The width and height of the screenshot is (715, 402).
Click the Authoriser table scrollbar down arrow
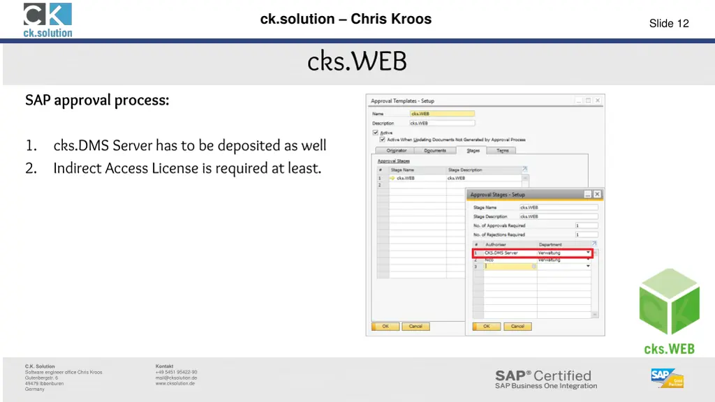coord(595,315)
